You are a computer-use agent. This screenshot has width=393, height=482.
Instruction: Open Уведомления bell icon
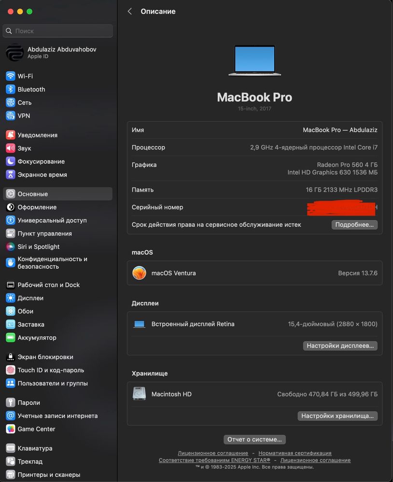pyautogui.click(x=11, y=135)
